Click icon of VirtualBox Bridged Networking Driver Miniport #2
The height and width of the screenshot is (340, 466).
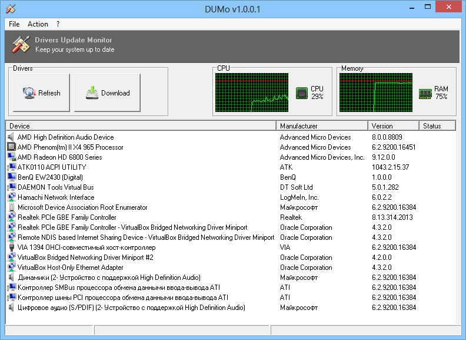pos(11,258)
